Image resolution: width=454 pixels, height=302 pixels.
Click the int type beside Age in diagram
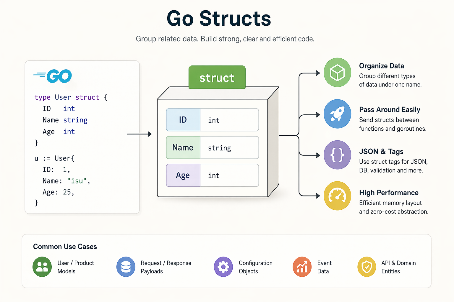pos(229,175)
